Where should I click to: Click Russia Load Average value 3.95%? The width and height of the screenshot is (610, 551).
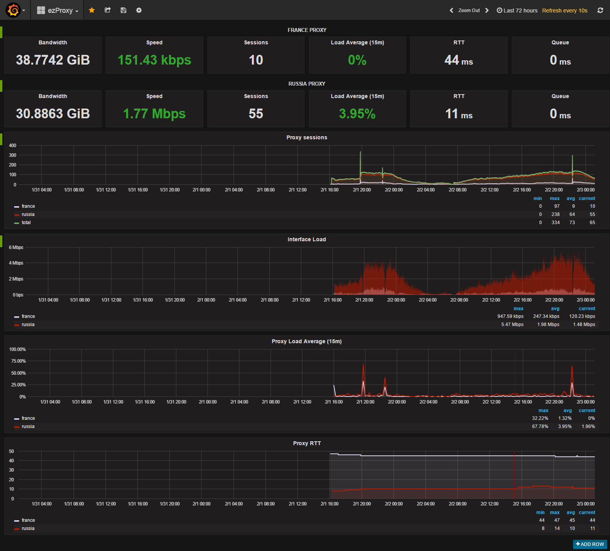357,114
